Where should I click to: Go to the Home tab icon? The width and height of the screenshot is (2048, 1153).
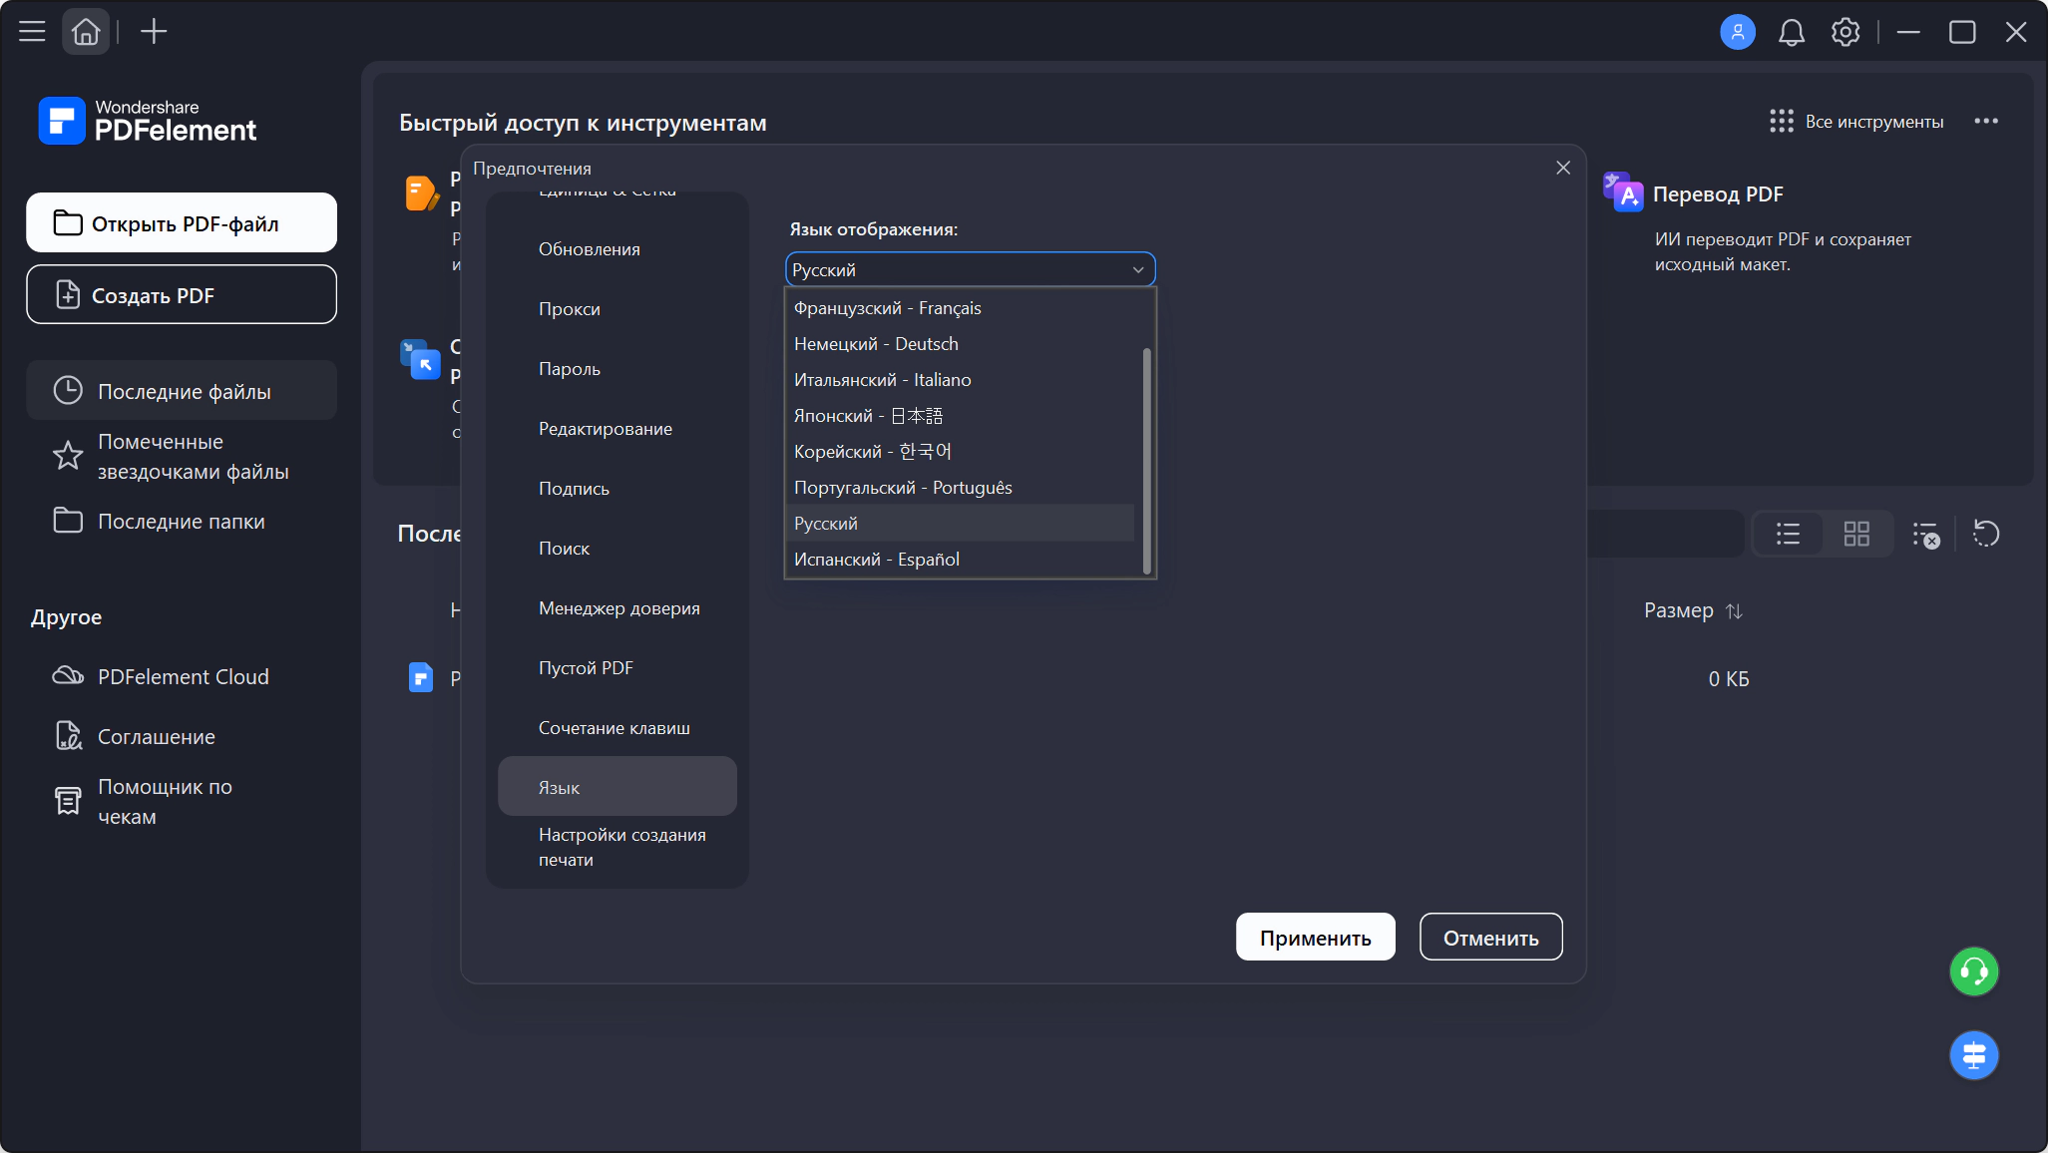click(x=86, y=32)
